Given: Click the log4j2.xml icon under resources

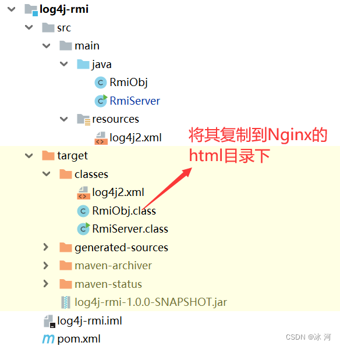Looking at the screenshot, I should 101,138.
